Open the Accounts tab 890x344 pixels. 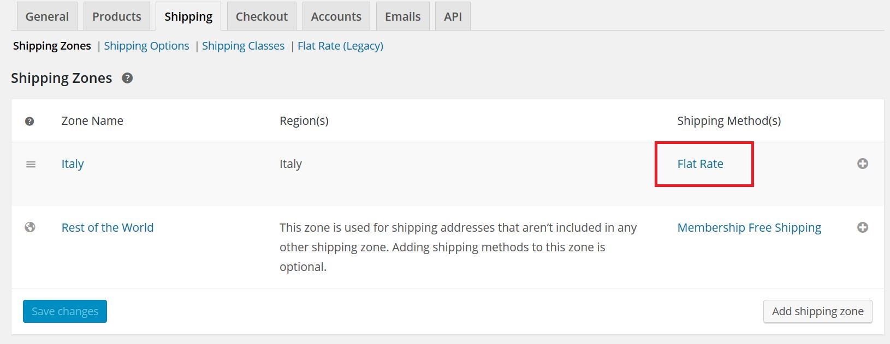coord(336,16)
